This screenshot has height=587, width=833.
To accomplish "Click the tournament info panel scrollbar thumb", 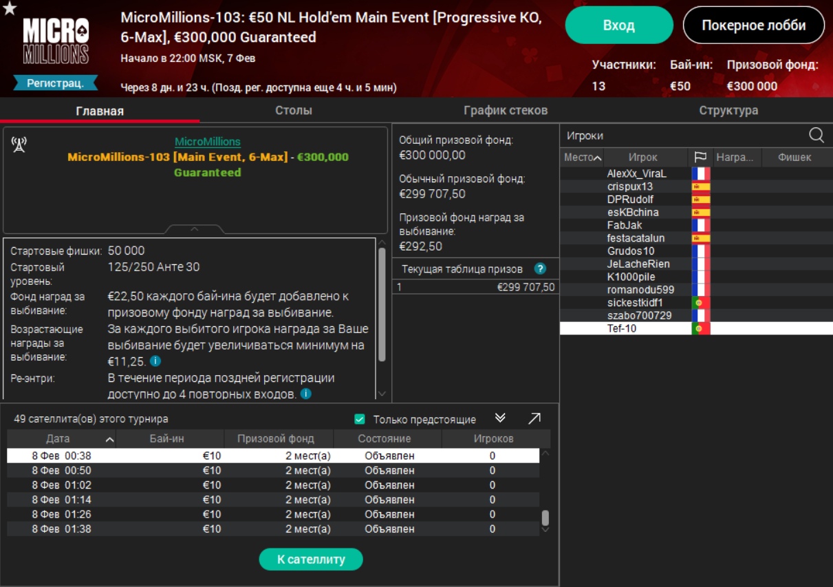I will pos(382,304).
